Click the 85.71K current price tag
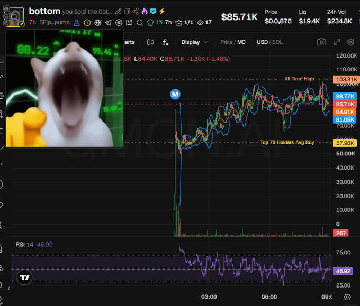Image resolution: width=360 pixels, height=306 pixels. click(x=345, y=104)
